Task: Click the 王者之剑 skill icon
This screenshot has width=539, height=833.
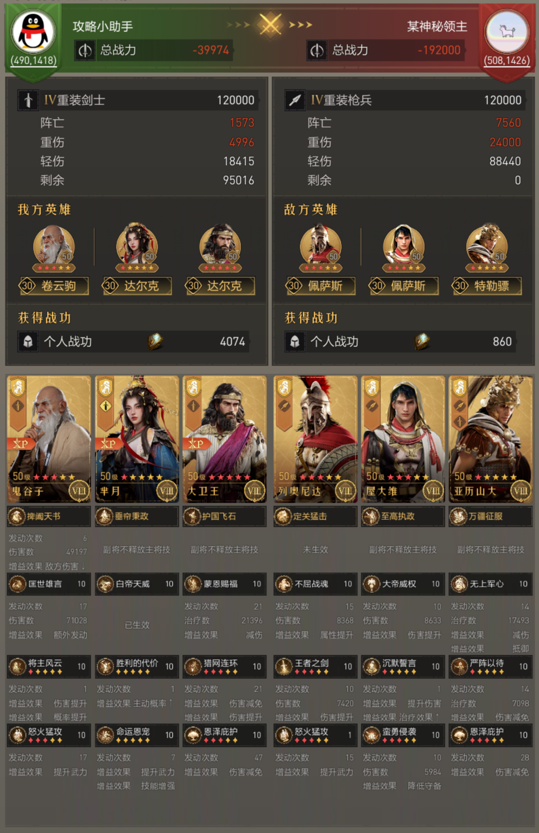Action: [x=284, y=666]
